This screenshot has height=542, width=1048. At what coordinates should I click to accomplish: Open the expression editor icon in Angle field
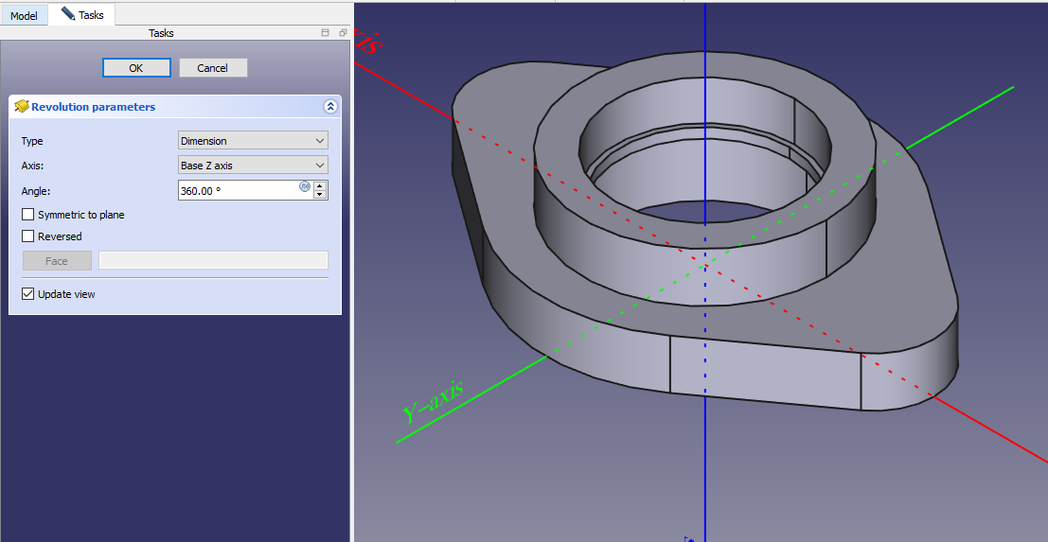[305, 187]
